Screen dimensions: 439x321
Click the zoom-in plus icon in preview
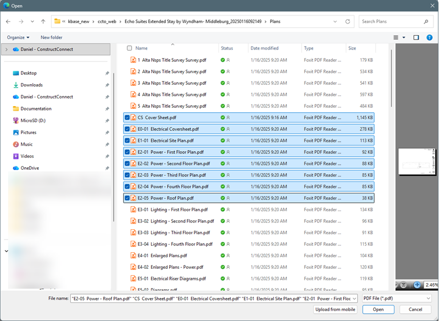(x=417, y=285)
